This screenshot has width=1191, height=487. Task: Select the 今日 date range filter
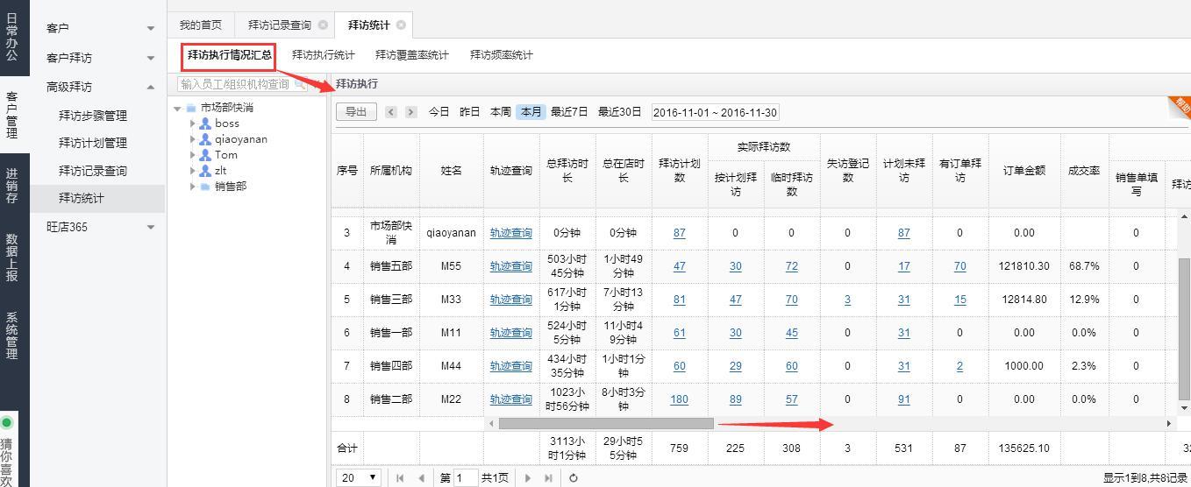(439, 112)
